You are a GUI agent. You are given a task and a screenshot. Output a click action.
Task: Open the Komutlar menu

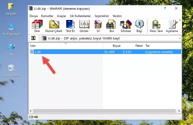tap(47, 16)
